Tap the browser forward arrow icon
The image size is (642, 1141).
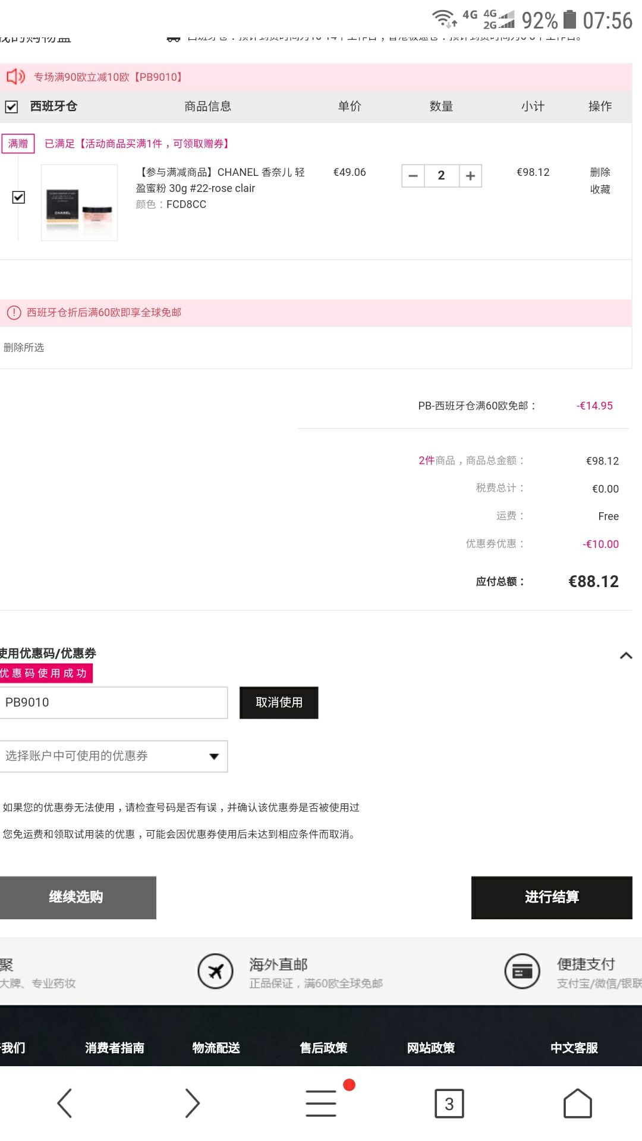click(192, 1103)
